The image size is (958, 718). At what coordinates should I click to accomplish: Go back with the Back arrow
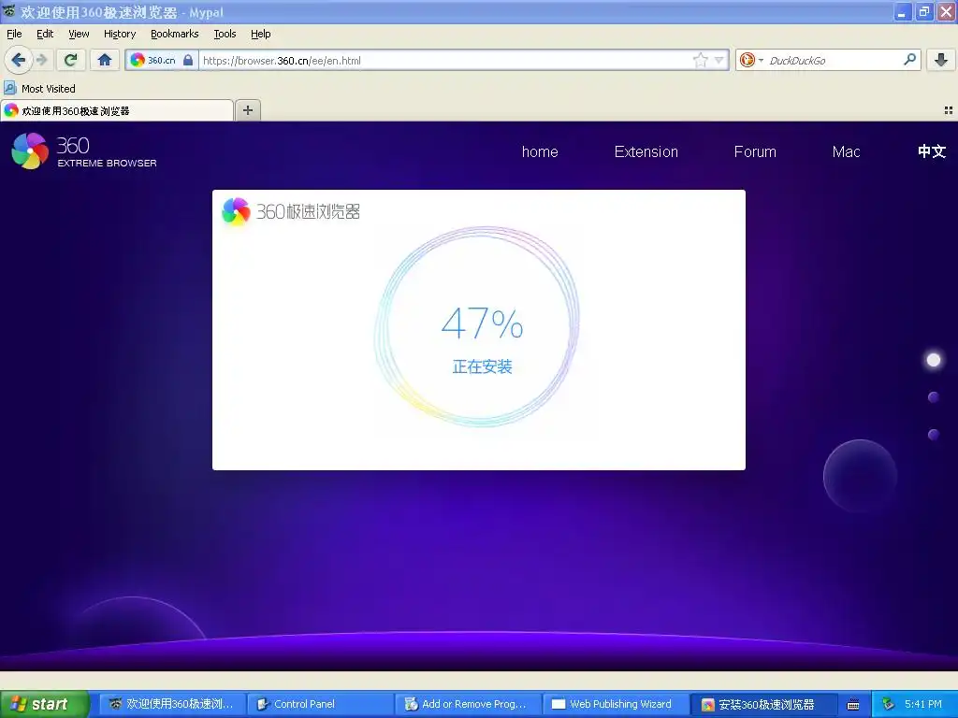[18, 60]
